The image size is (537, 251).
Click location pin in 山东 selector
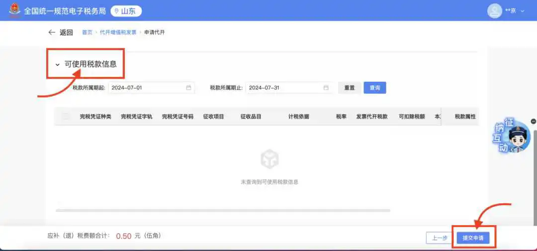[116, 11]
